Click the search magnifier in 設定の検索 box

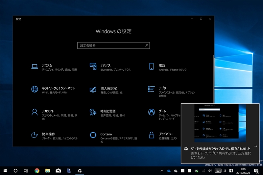pyautogui.click(x=147, y=45)
